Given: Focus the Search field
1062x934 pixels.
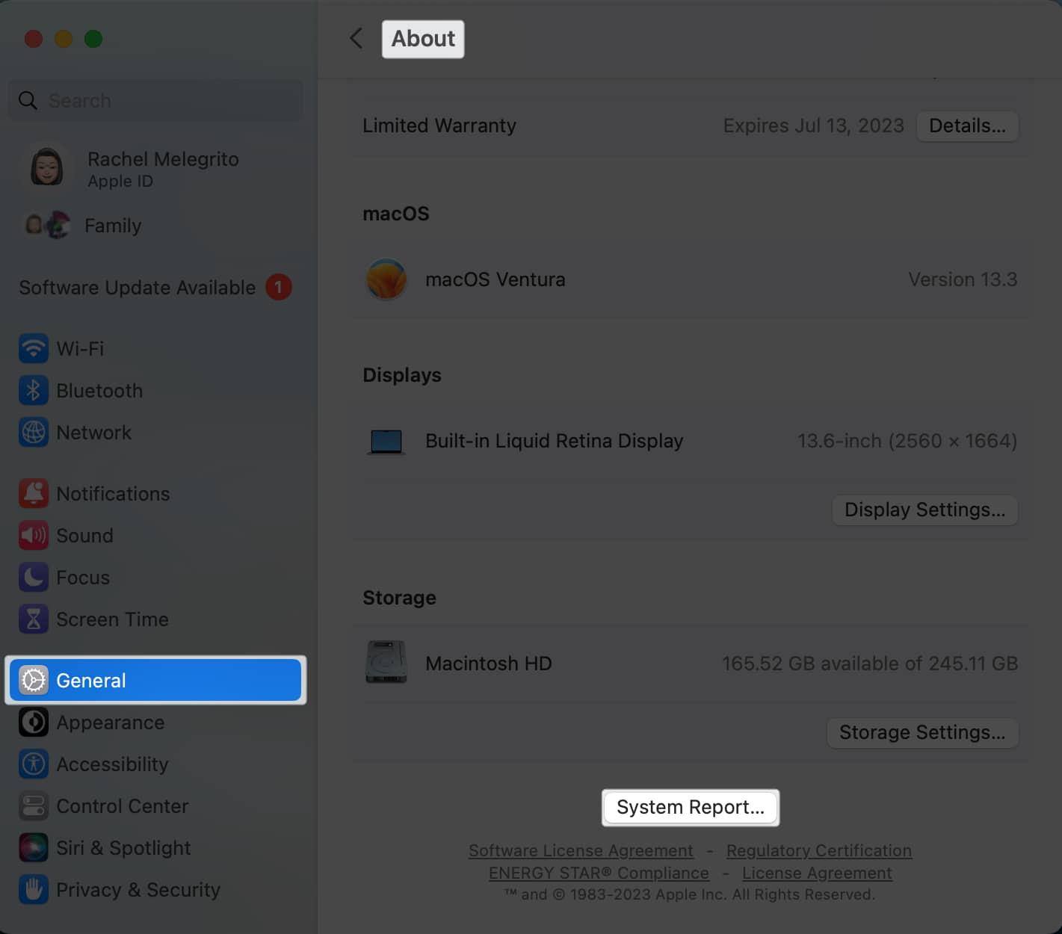Looking at the screenshot, I should tap(155, 100).
